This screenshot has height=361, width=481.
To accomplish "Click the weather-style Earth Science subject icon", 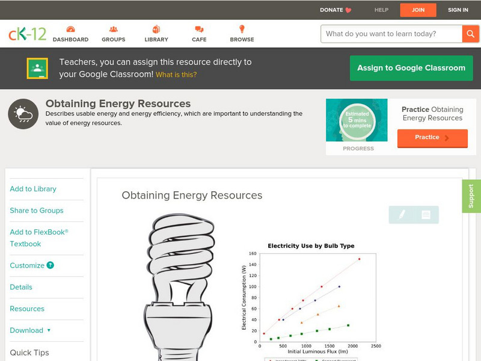I will 22,114.
